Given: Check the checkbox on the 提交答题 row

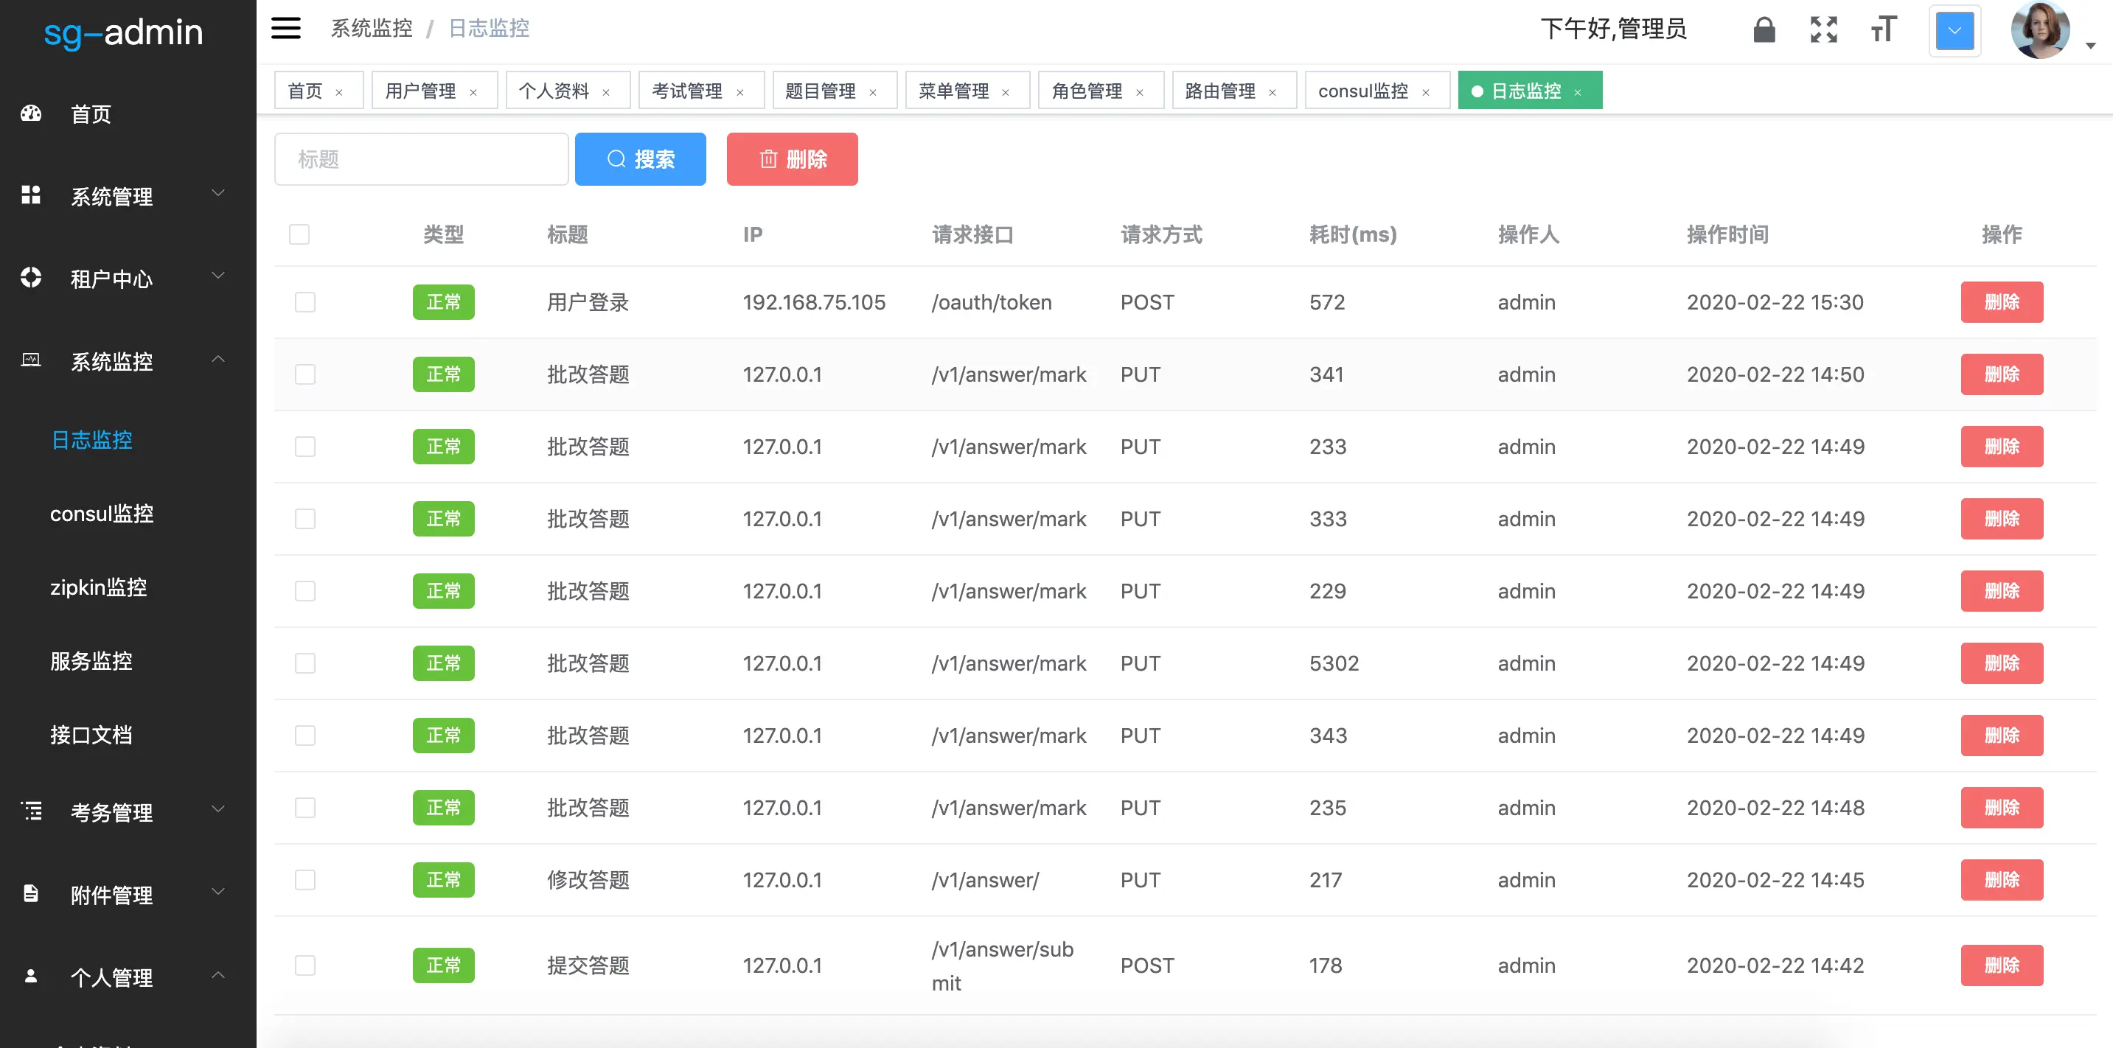Looking at the screenshot, I should coord(305,965).
